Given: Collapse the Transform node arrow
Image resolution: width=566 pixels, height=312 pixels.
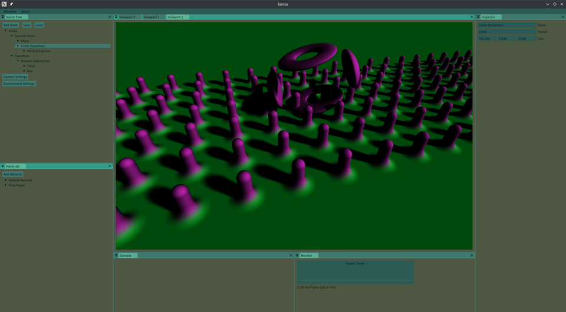Looking at the screenshot, I should pos(12,56).
